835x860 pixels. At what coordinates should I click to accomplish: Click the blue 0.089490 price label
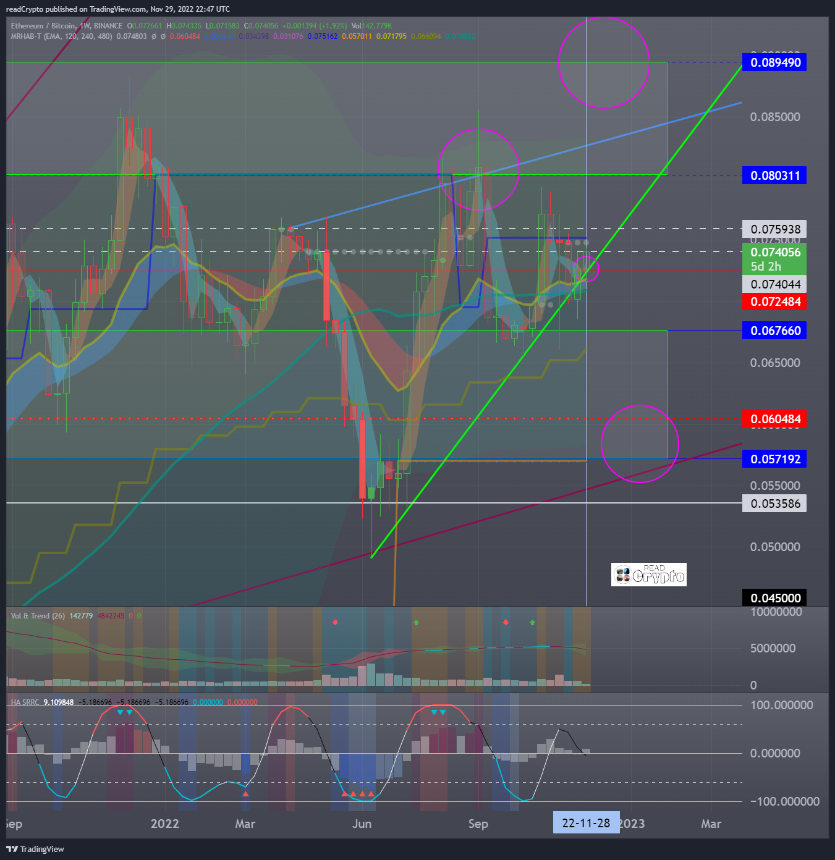[x=774, y=62]
